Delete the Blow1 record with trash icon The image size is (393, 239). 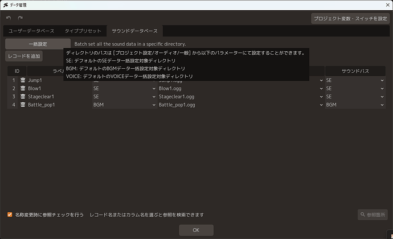pyautogui.click(x=23, y=88)
